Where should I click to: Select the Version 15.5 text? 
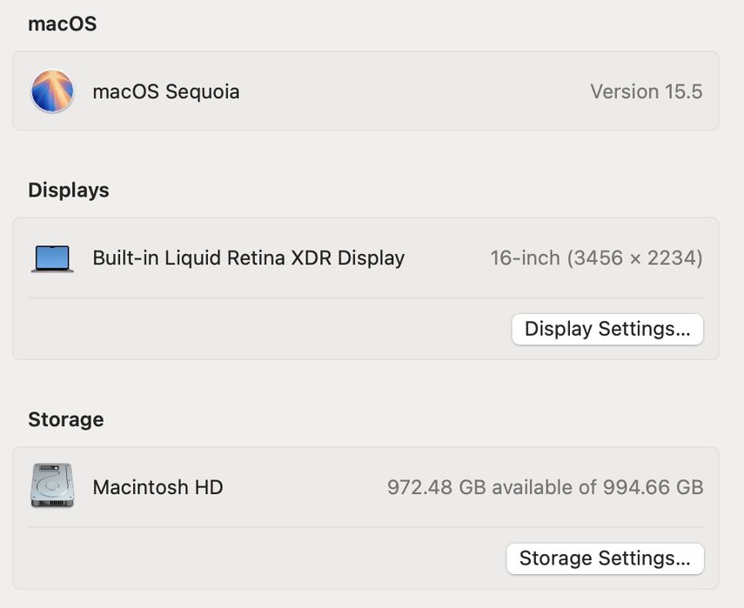[x=646, y=91]
